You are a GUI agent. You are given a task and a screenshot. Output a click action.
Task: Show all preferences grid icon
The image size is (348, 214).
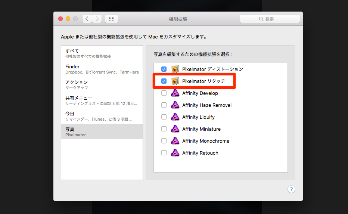[x=112, y=19]
